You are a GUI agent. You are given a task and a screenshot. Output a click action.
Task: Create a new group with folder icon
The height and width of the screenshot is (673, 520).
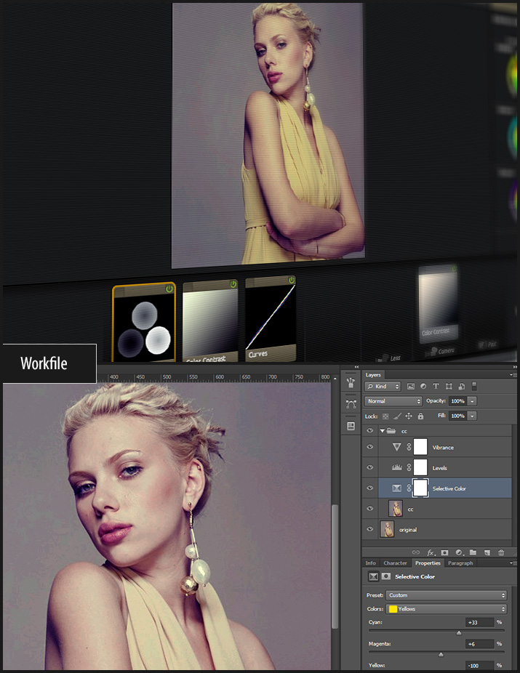[x=473, y=552]
